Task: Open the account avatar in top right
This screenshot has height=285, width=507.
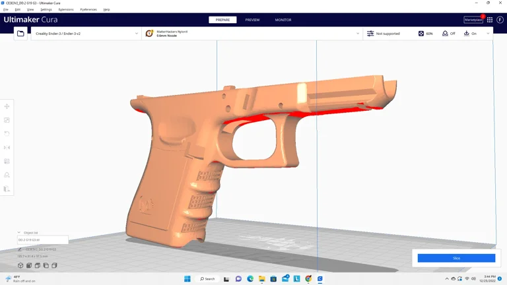Action: [500, 20]
